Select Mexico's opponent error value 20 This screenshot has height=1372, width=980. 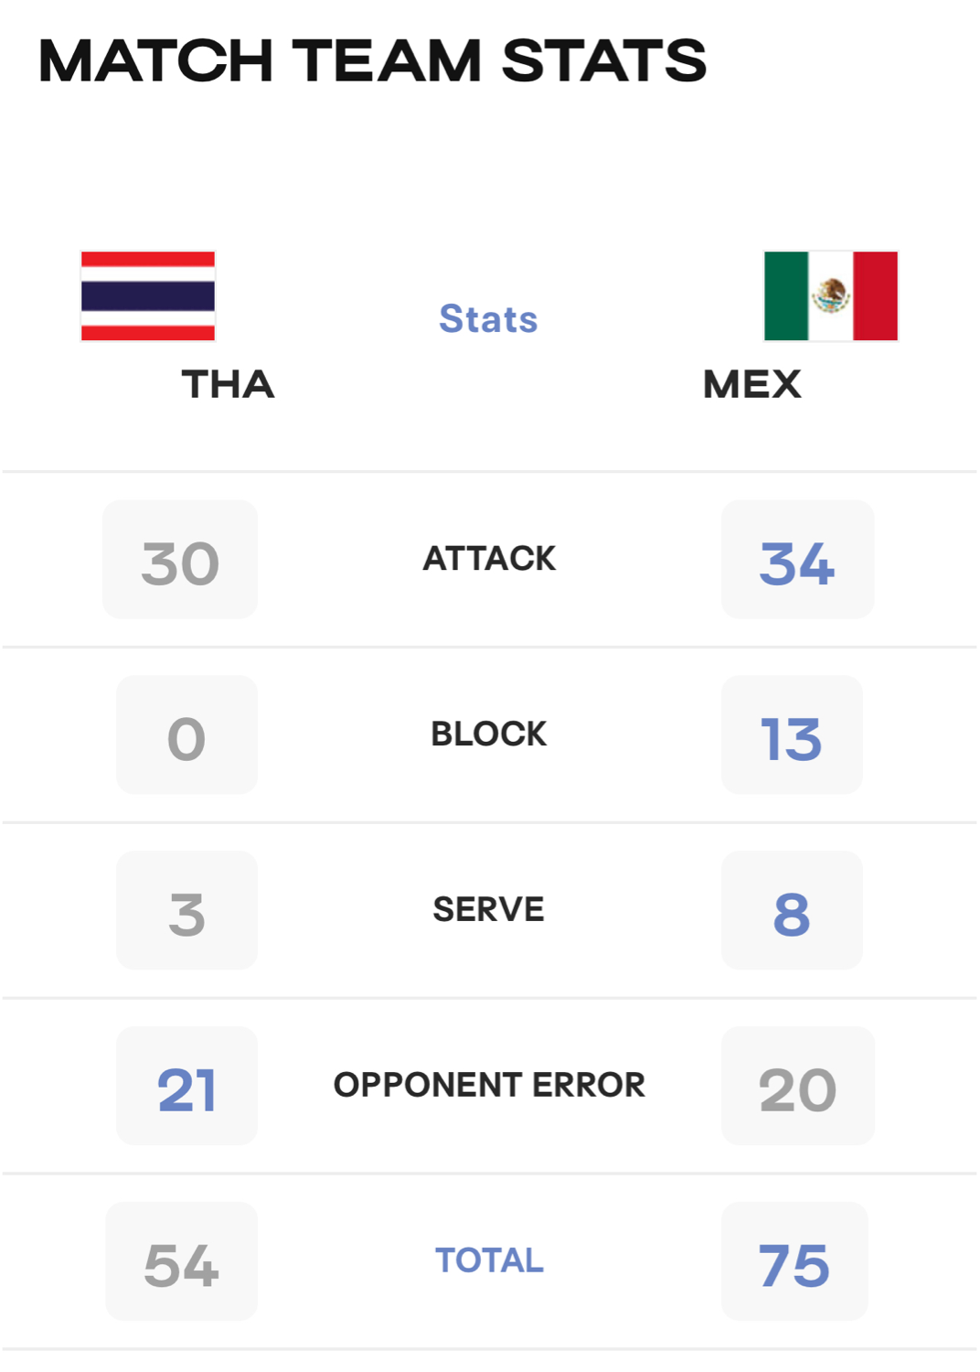798,1086
